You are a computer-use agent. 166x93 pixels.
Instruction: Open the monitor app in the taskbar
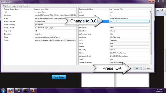pos(18,91)
